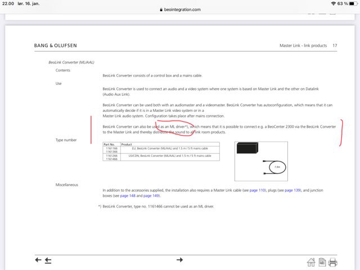This screenshot has height=270, width=360.
Task: Open the page 139 link
Action: pos(292,191)
